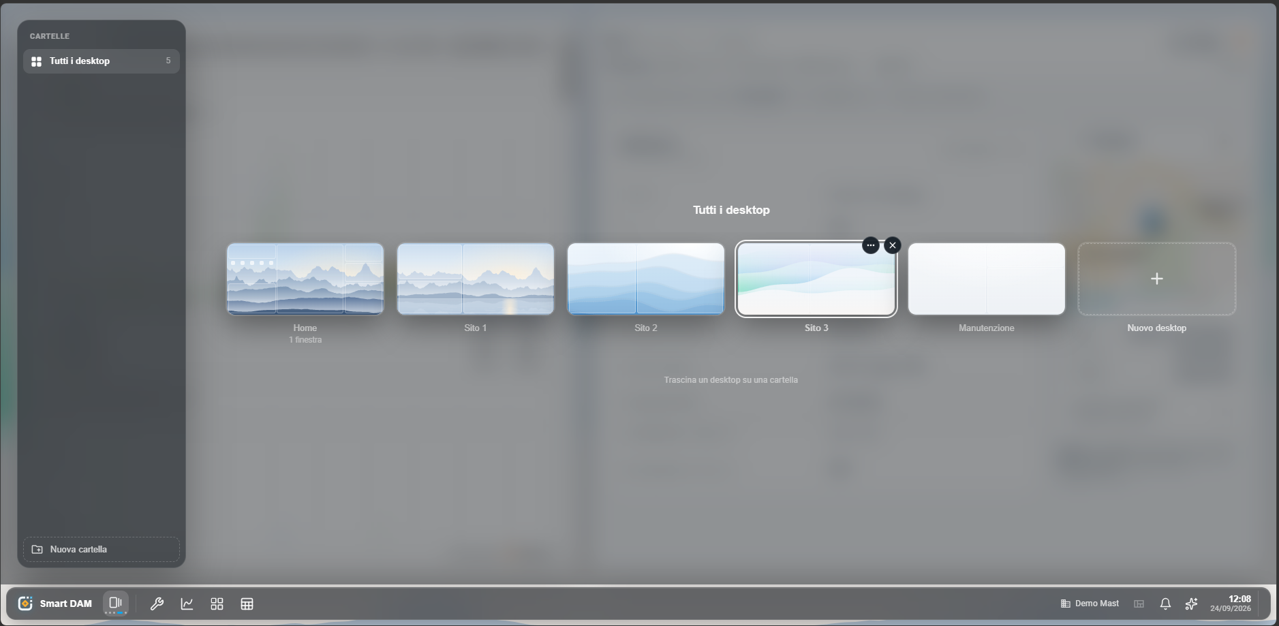Open the wrench maintenance tool
1279x626 pixels.
tap(157, 604)
